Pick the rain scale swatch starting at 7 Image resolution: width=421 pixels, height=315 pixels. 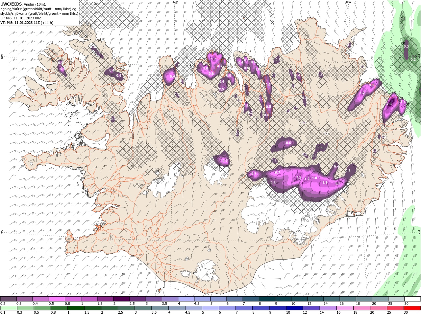tap(244, 308)
